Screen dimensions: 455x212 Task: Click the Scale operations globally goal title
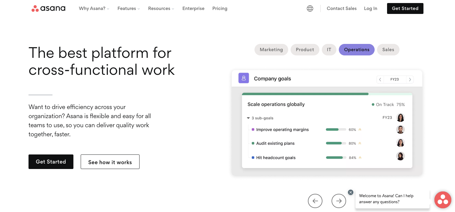[x=276, y=104]
